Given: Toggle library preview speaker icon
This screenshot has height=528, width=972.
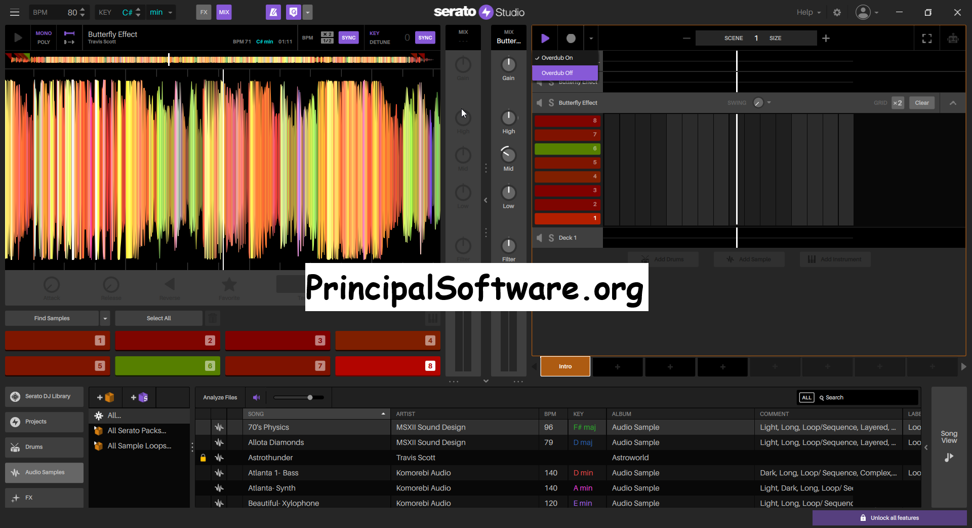Looking at the screenshot, I should (257, 397).
